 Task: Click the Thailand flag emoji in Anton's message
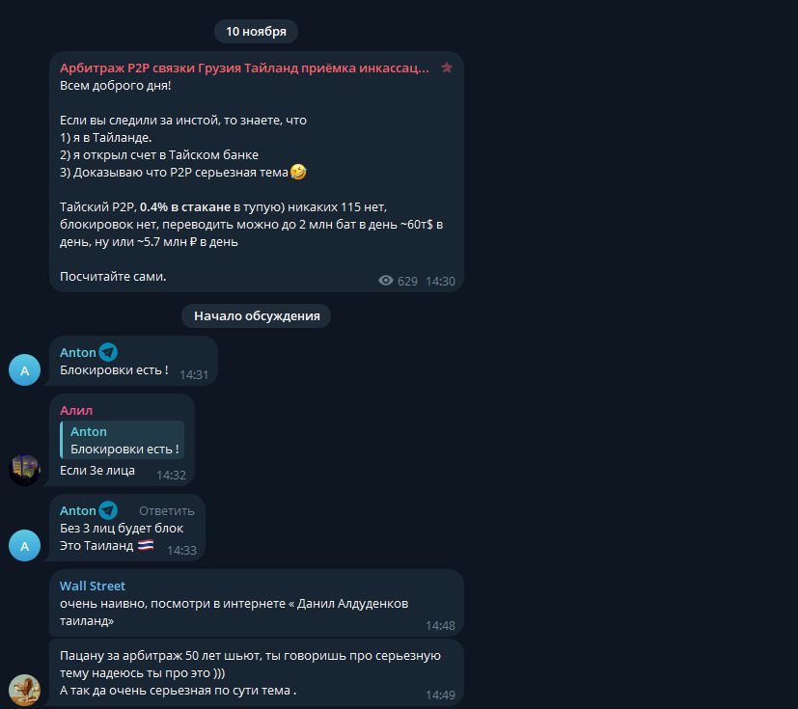tap(146, 545)
